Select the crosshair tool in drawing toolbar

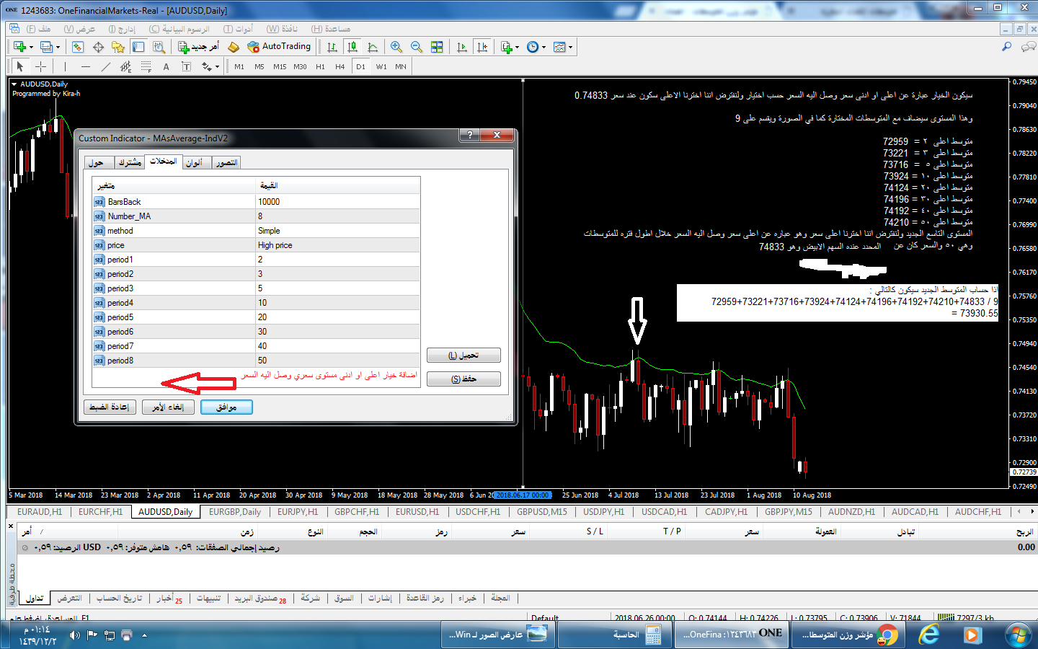(41, 66)
